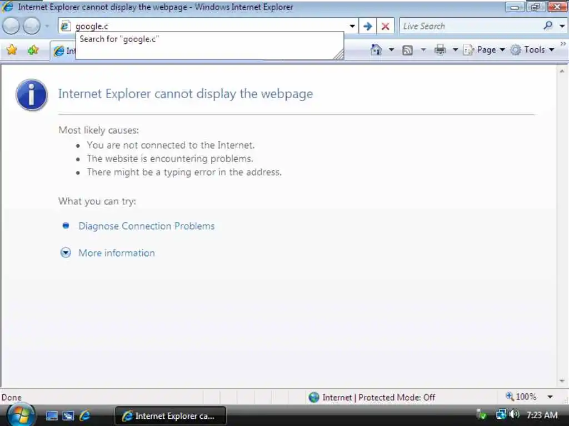Open the Print options dropdown arrow

click(455, 49)
